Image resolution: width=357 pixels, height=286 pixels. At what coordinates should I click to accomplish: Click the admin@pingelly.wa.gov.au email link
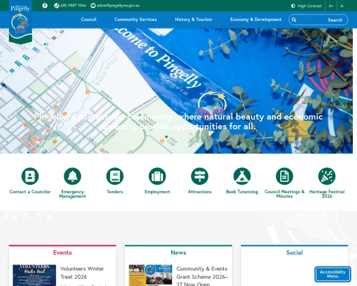[x=118, y=5]
